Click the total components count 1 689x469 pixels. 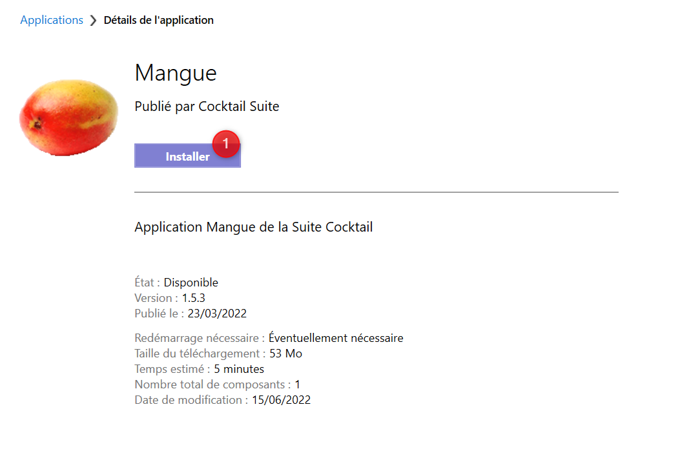click(298, 384)
